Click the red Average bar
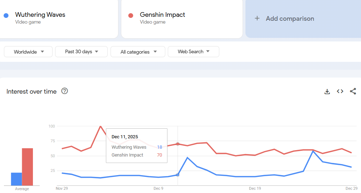The image size is (361, 193). click(28, 167)
